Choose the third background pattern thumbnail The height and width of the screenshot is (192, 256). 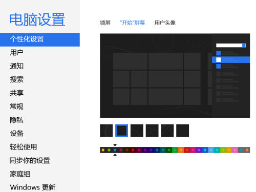[x=137, y=131]
